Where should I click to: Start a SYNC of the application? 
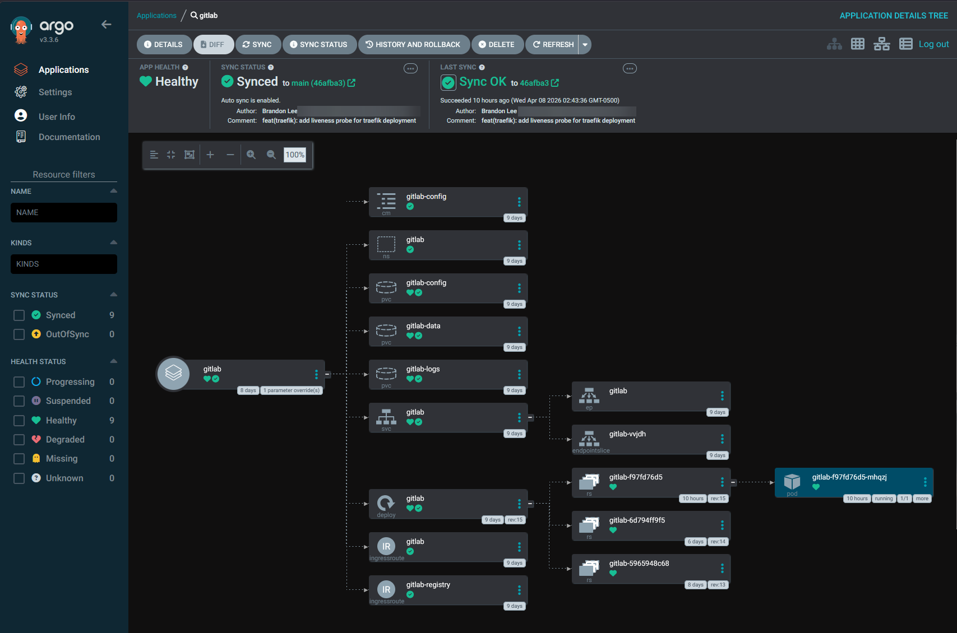pyautogui.click(x=258, y=45)
